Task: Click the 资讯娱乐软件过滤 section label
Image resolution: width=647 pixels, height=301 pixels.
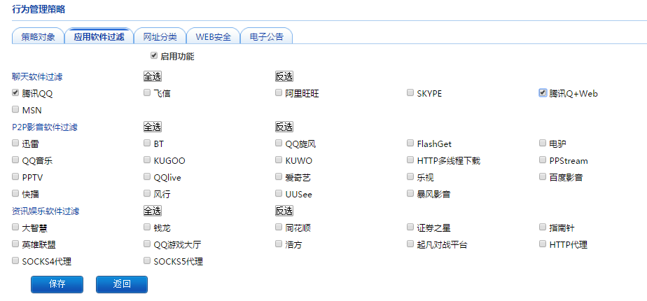Action: pyautogui.click(x=46, y=211)
